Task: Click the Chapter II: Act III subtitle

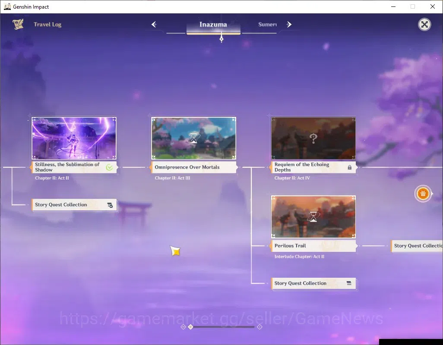Action: pyautogui.click(x=172, y=178)
